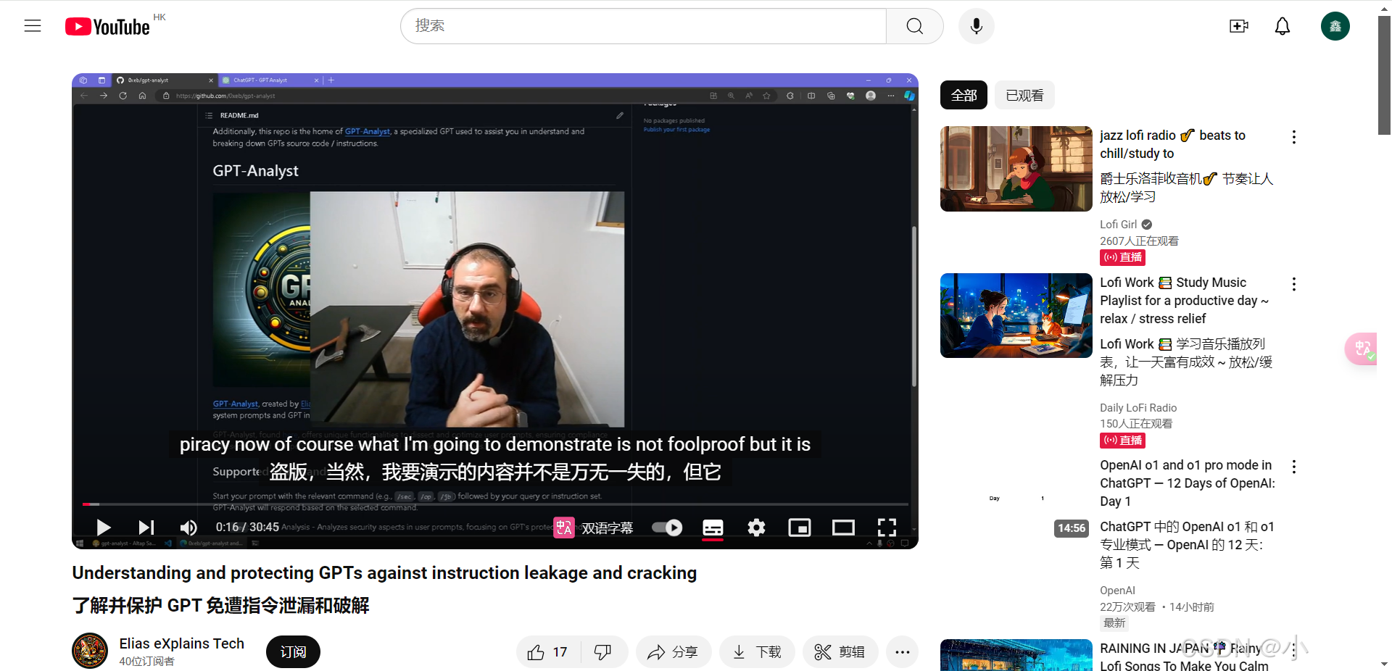Dislike the video
Viewport: 1392px width, 671px height.
[x=603, y=652]
